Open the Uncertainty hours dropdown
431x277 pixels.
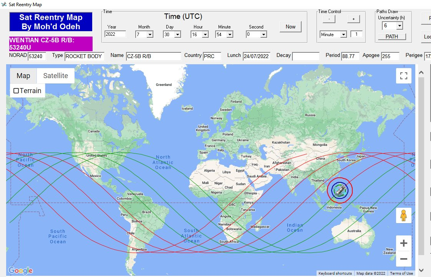point(399,26)
